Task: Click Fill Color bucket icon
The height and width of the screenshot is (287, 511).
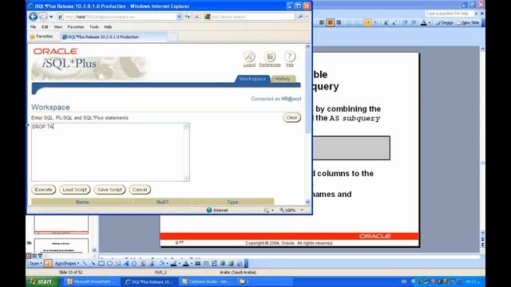Action: tap(161, 263)
